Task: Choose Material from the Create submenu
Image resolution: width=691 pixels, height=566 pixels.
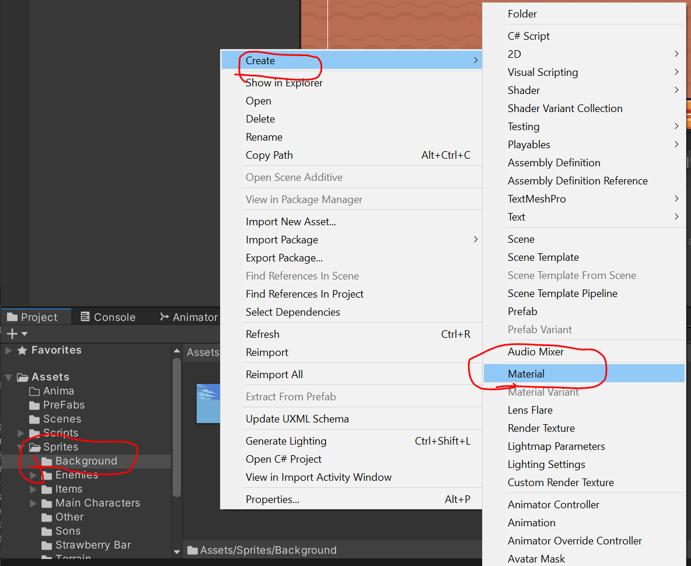Action: [x=526, y=374]
